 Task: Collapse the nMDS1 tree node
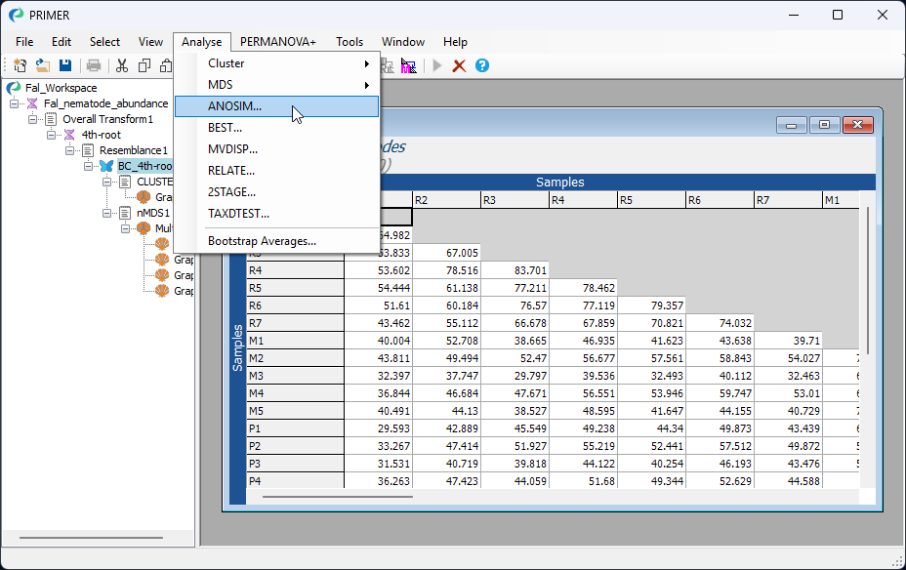pos(108,213)
